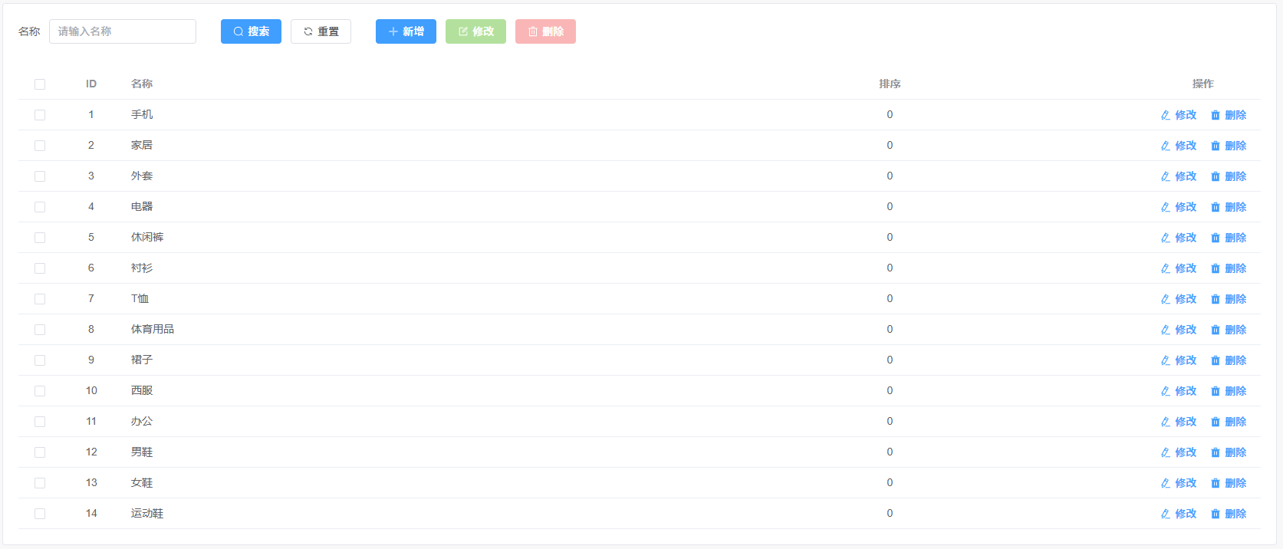Viewport: 1283px width, 549px height.
Task: Tick the checkbox for 女鞋 row
Action: 40,483
